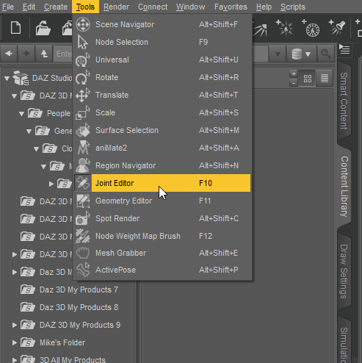The image size is (362, 363).
Task: Open the database dropdown
Action: click(301, 54)
